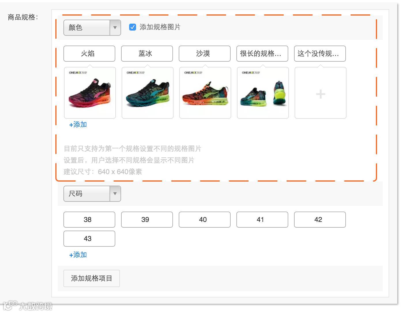
Task: Select the 沙漠 color value
Action: (x=205, y=54)
